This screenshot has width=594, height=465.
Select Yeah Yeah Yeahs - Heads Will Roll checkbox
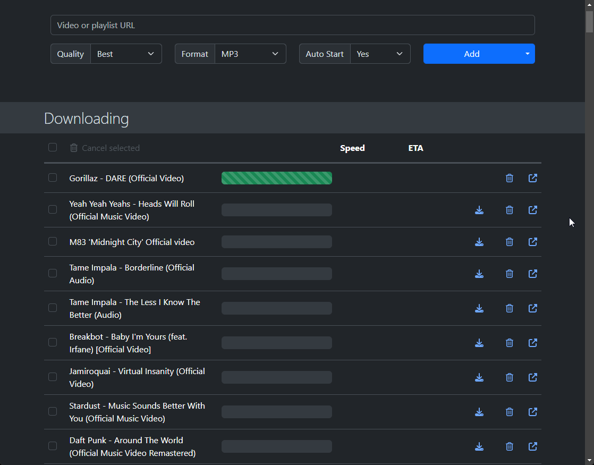pos(53,209)
